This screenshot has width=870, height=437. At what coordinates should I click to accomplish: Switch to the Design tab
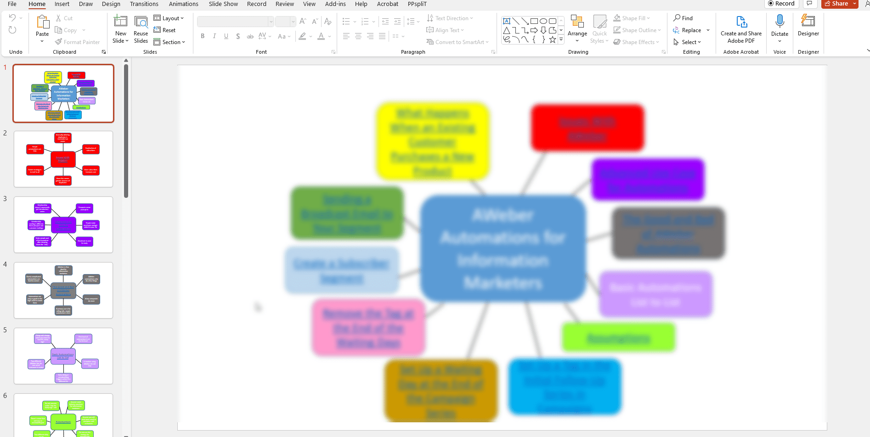point(111,4)
